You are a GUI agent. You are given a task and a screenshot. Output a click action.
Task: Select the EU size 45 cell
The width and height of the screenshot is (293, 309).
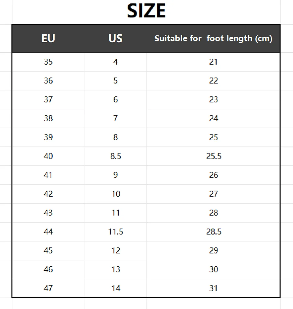point(48,250)
